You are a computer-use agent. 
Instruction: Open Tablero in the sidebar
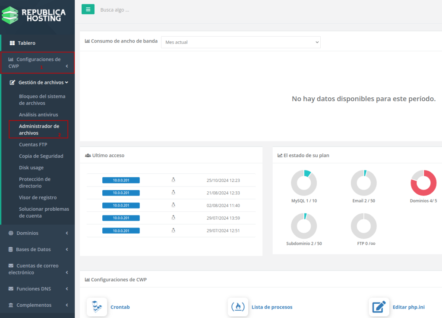[26, 43]
